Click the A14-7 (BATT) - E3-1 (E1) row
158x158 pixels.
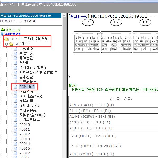pos(113,105)
